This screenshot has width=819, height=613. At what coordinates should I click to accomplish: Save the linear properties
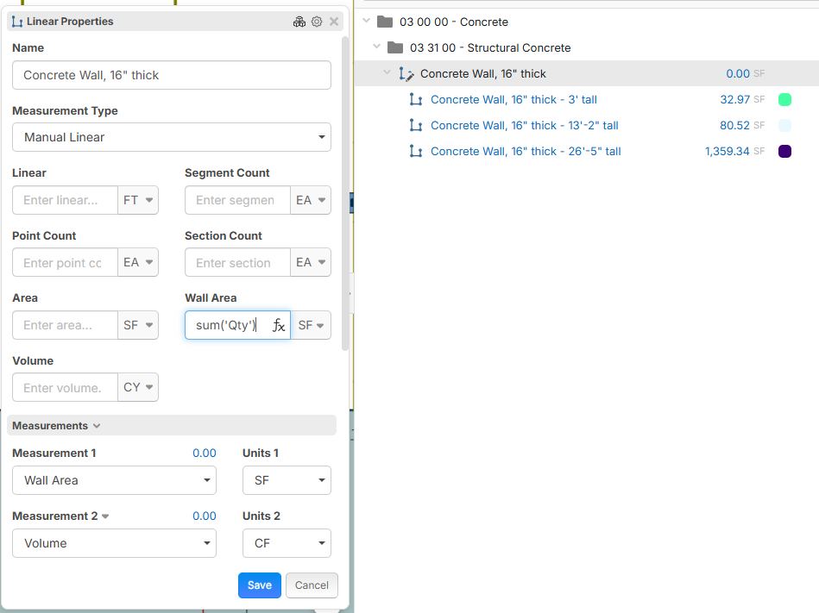(x=259, y=585)
